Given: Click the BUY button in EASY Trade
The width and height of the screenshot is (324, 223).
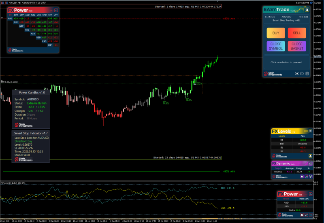Looking at the screenshot, I should click(x=276, y=33).
